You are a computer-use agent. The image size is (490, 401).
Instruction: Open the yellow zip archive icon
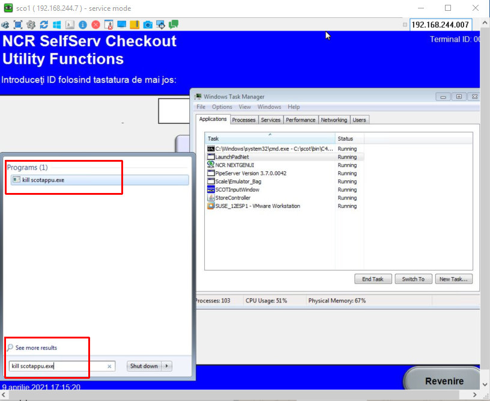pos(135,25)
